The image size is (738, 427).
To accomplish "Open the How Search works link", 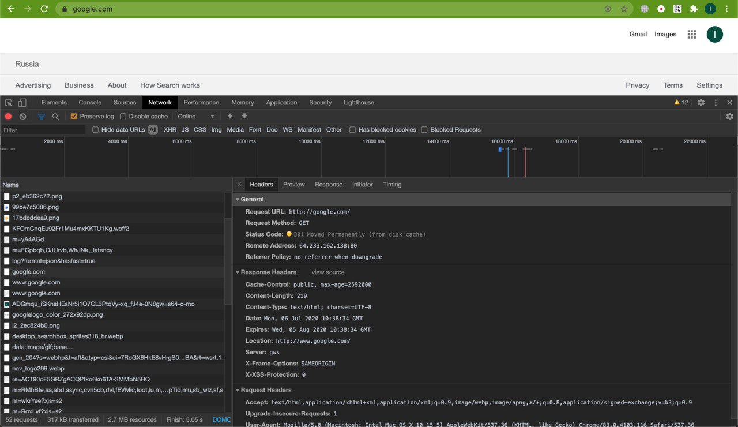I will (170, 85).
